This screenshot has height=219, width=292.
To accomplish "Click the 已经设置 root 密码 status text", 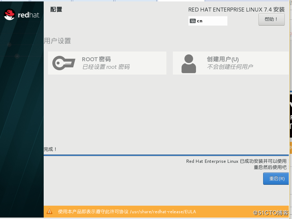I will click(x=106, y=67).
